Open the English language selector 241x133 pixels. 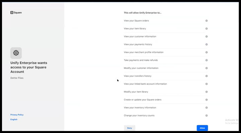pos(14,119)
